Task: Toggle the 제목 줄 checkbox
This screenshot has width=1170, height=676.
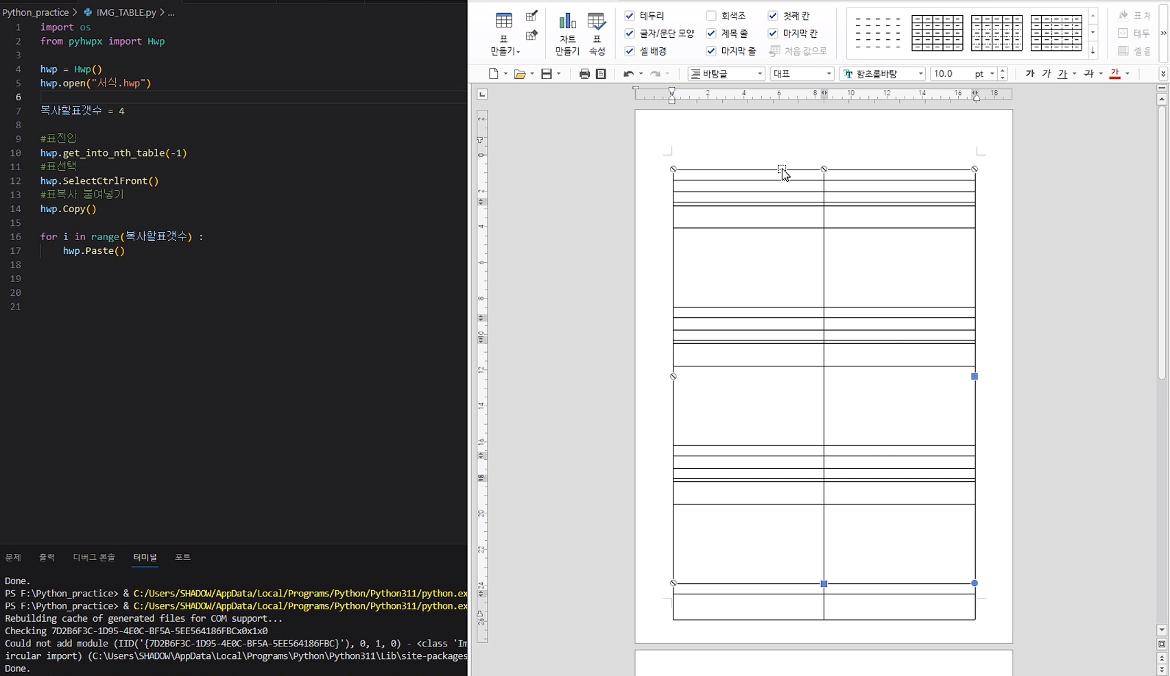Action: point(711,34)
